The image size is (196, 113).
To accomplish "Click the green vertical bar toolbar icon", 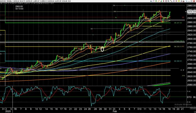I will 162,1.
